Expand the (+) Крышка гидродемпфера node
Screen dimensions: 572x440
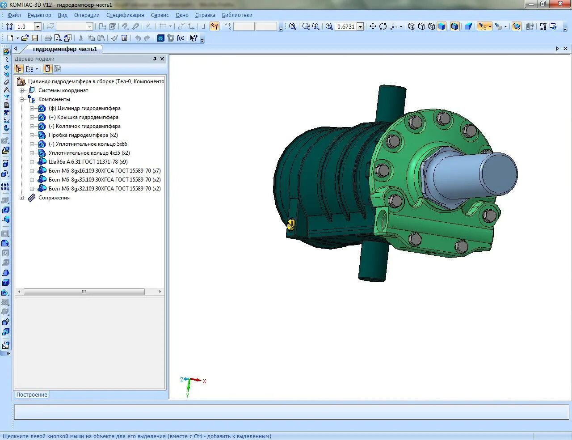(32, 117)
